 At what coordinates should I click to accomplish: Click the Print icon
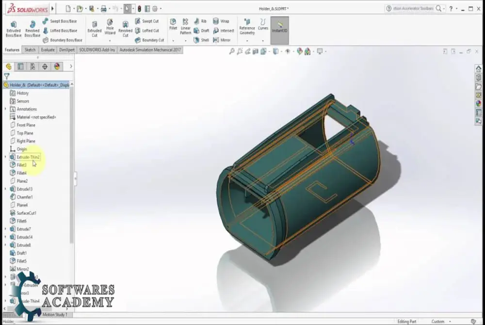104,9
